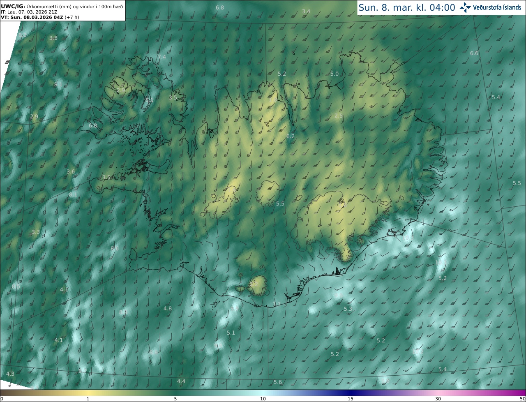
Task: Click the map value '8.6'
Action: point(115,248)
